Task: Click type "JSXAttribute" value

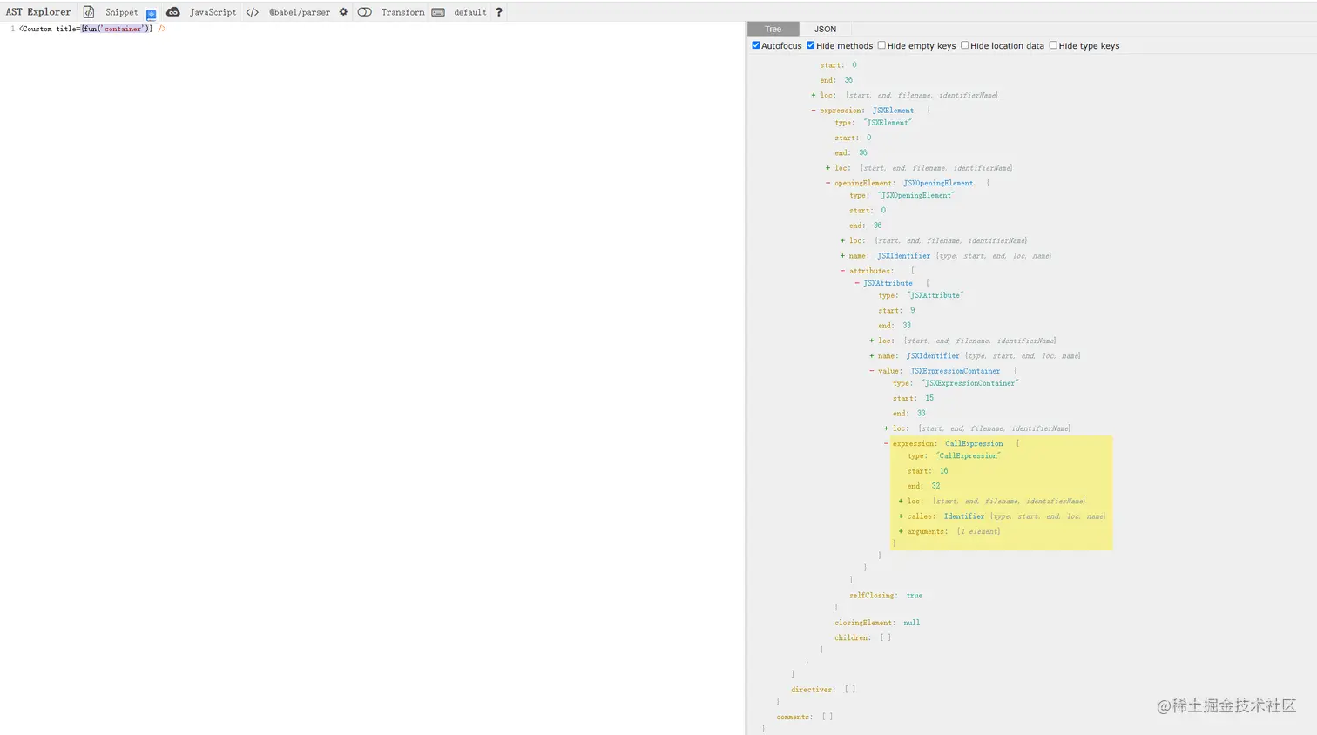Action: click(x=935, y=295)
